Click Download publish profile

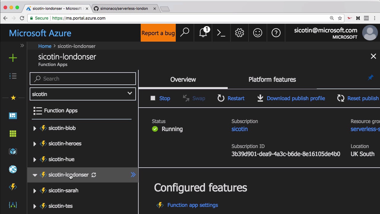[x=291, y=98]
